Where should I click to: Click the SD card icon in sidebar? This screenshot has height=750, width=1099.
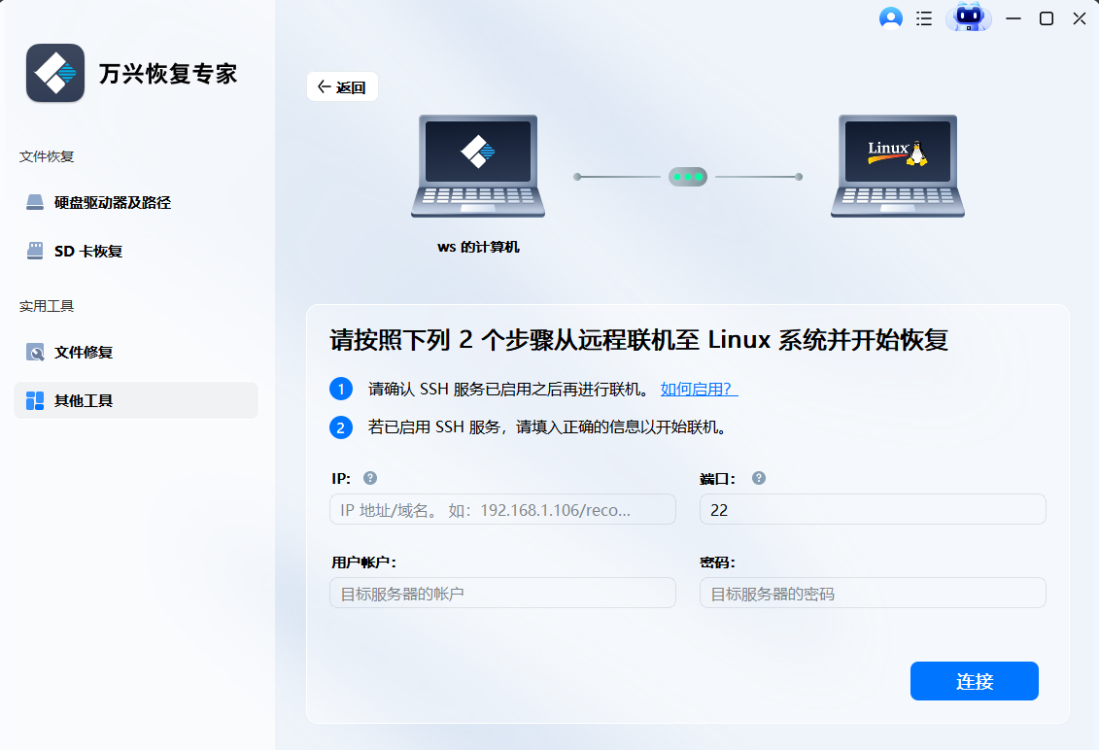pos(35,251)
